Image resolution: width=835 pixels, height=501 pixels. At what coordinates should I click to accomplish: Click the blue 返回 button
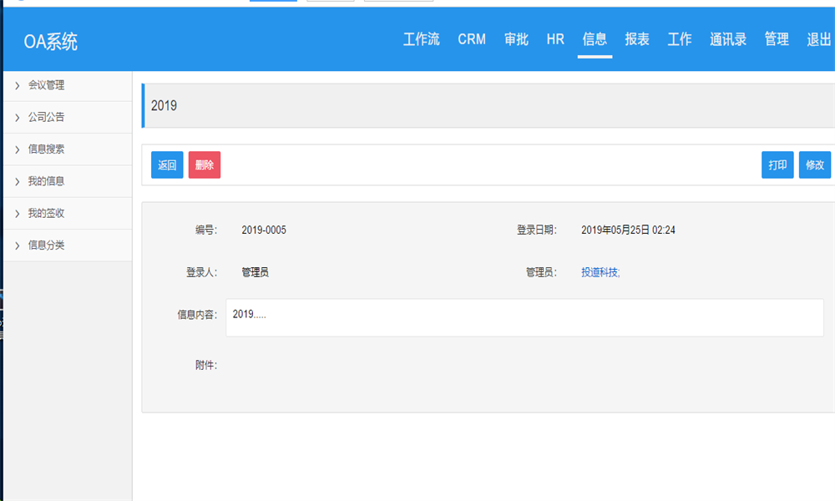pyautogui.click(x=167, y=165)
